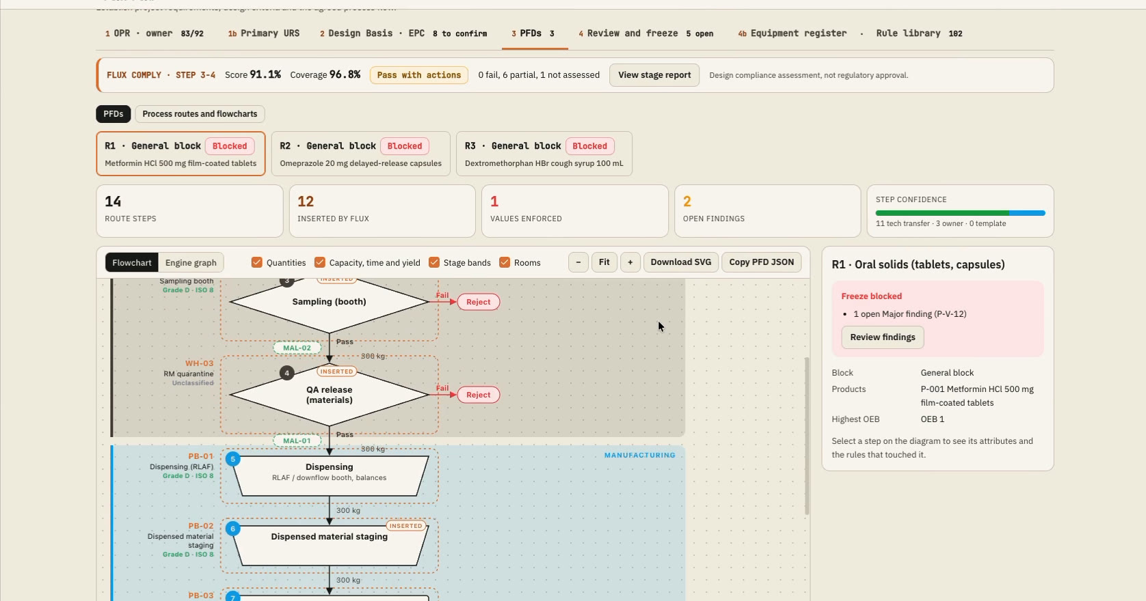
Task: Switch to Flowchart view
Action: 132,262
